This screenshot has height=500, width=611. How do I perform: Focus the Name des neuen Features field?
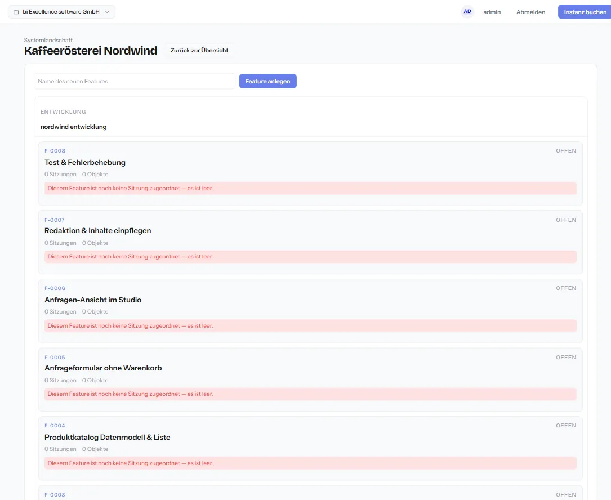coord(135,81)
